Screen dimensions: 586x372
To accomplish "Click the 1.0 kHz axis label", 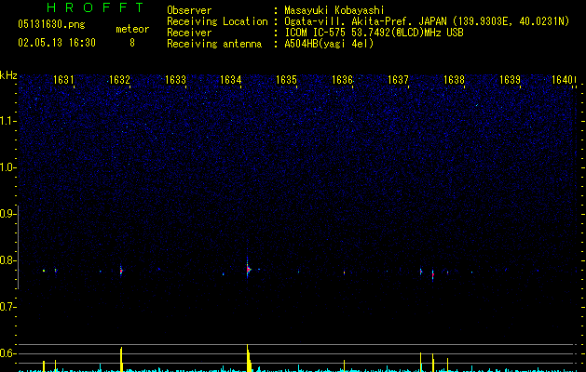I will tap(7, 167).
